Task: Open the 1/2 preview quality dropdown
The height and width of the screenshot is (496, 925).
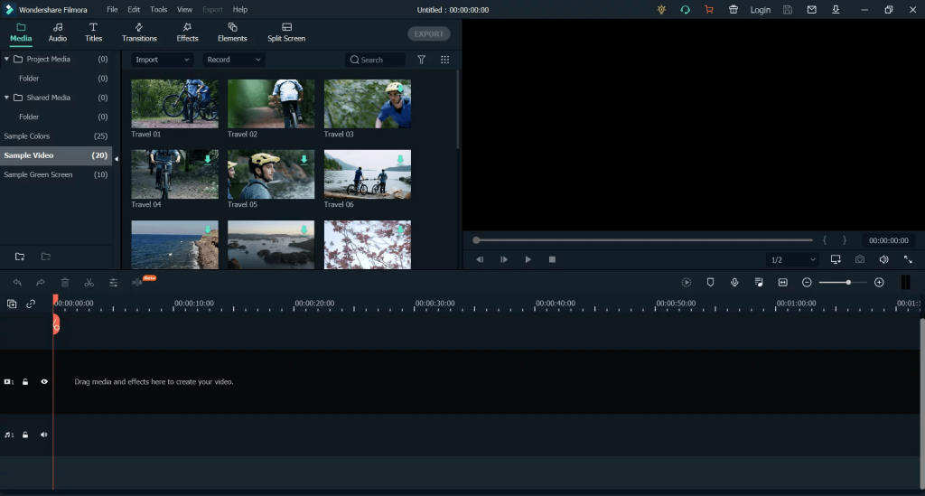Action: 792,259
